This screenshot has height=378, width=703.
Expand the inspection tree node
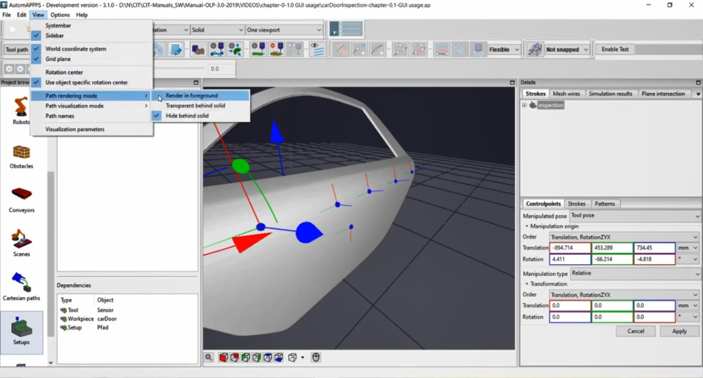coord(524,105)
